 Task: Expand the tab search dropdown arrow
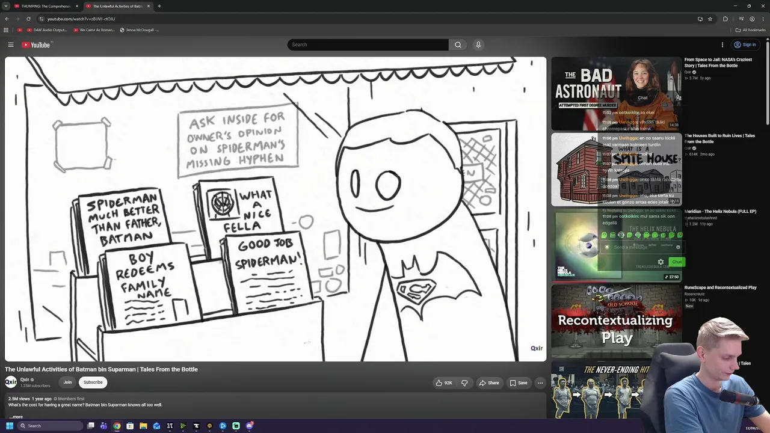point(6,6)
